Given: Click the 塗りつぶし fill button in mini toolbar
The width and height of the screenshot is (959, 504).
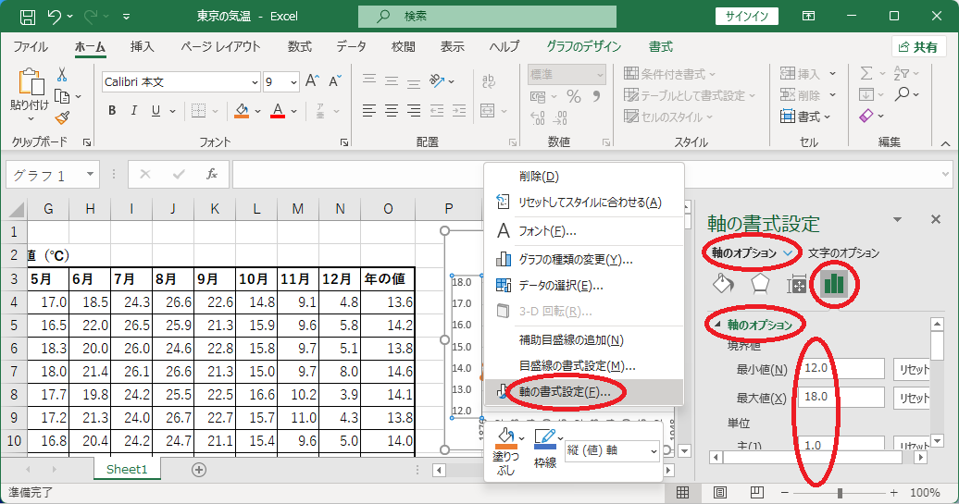Looking at the screenshot, I should click(507, 451).
